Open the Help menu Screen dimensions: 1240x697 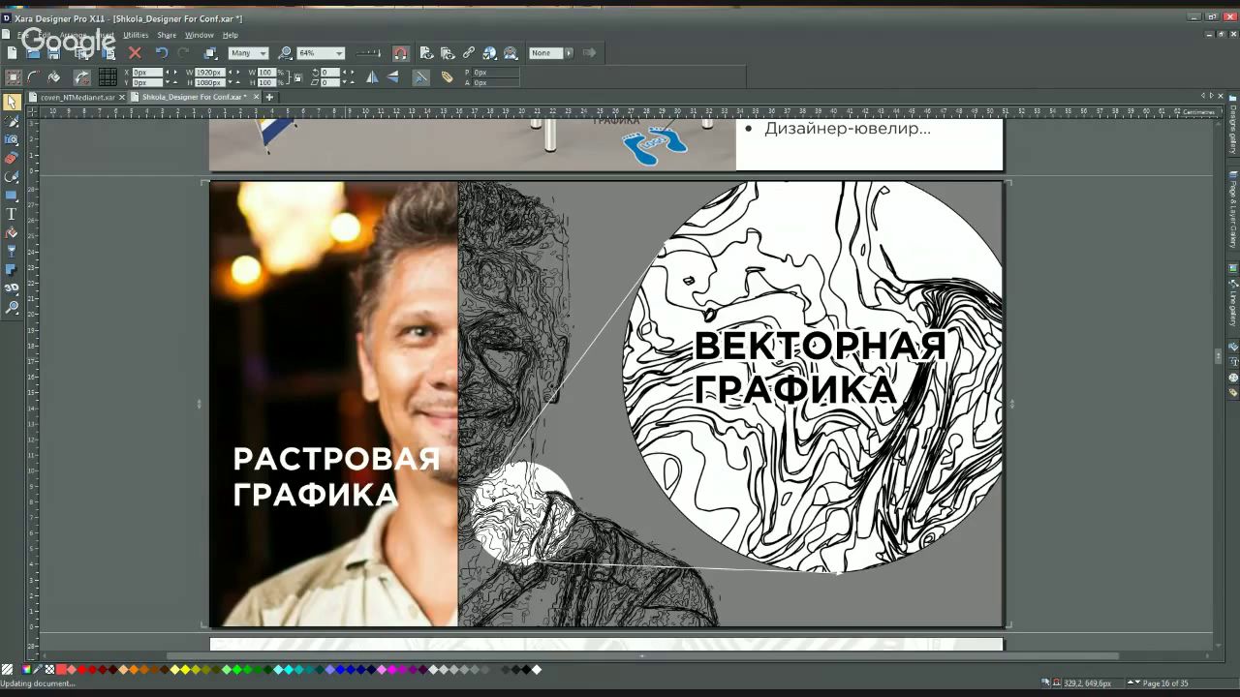click(x=230, y=35)
